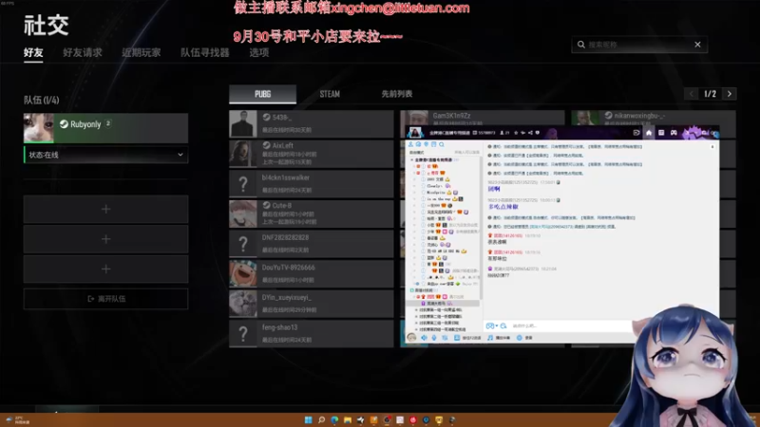This screenshot has height=427, width=760.
Task: Click the home icon in YY window
Action: coord(649,133)
